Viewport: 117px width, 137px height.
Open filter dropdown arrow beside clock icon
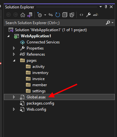[45, 15]
